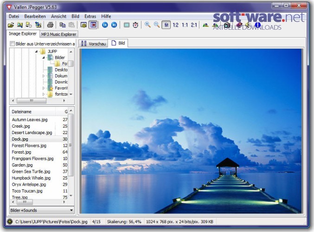314x232 pixels.
Task: Toggle the sound speaker icon
Action: (x=248, y=25)
